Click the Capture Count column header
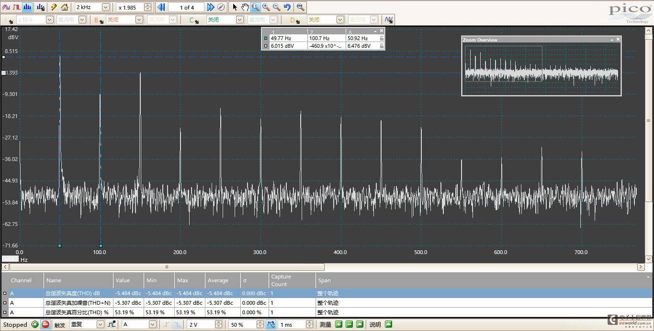This screenshot has height=331, width=654. point(292,280)
